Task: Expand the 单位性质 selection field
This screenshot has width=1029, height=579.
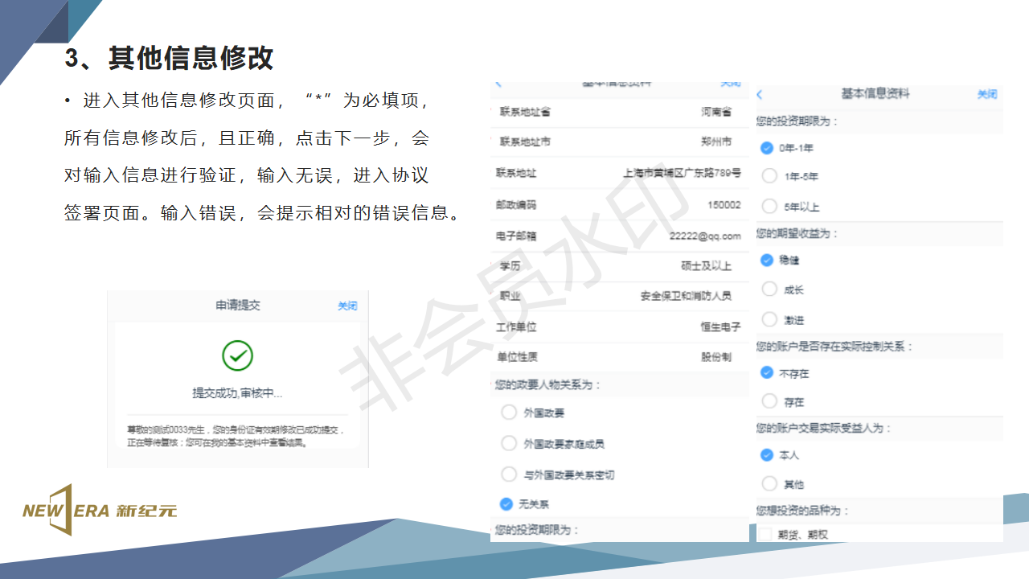Action: pyautogui.click(x=619, y=357)
